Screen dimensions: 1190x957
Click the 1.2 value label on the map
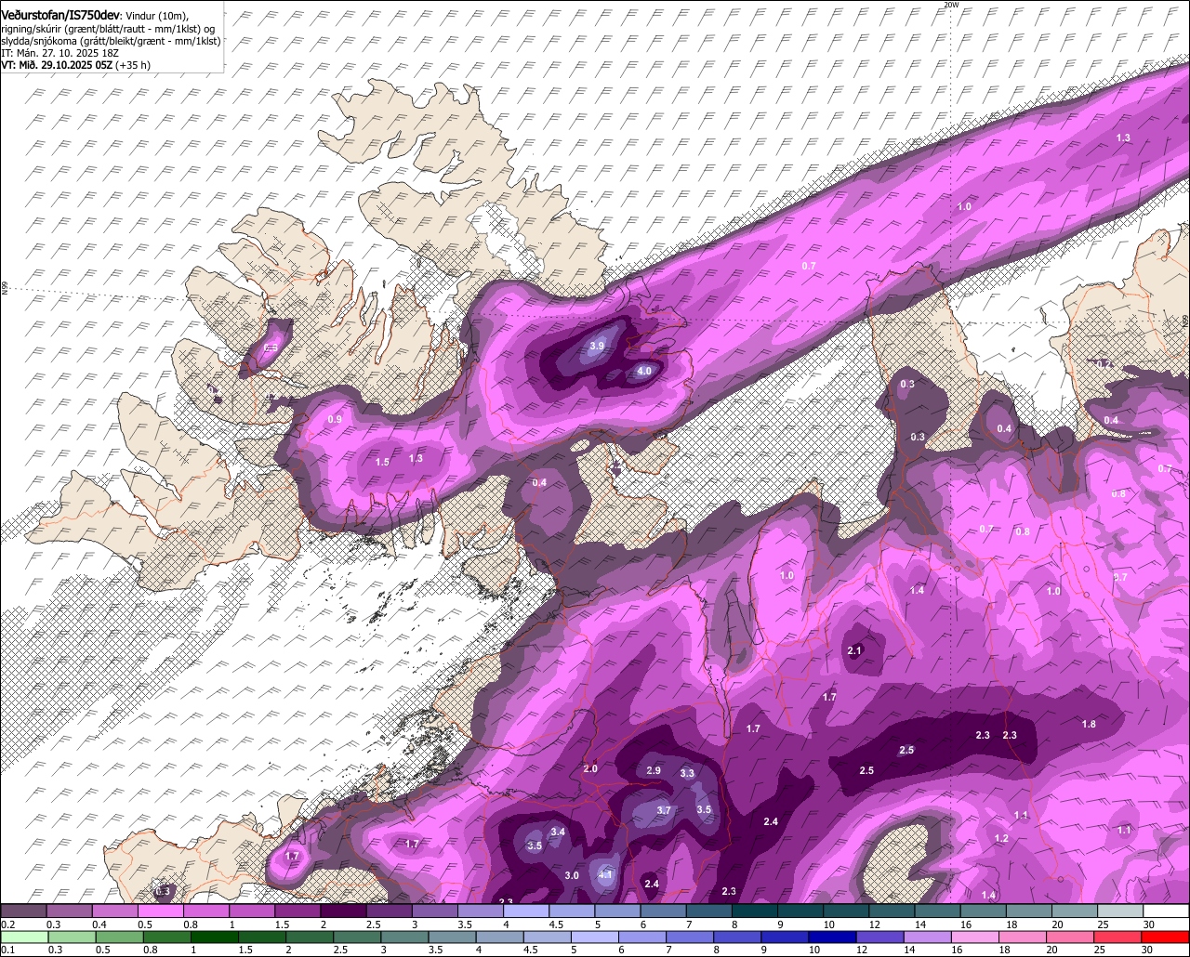pyautogui.click(x=1001, y=838)
